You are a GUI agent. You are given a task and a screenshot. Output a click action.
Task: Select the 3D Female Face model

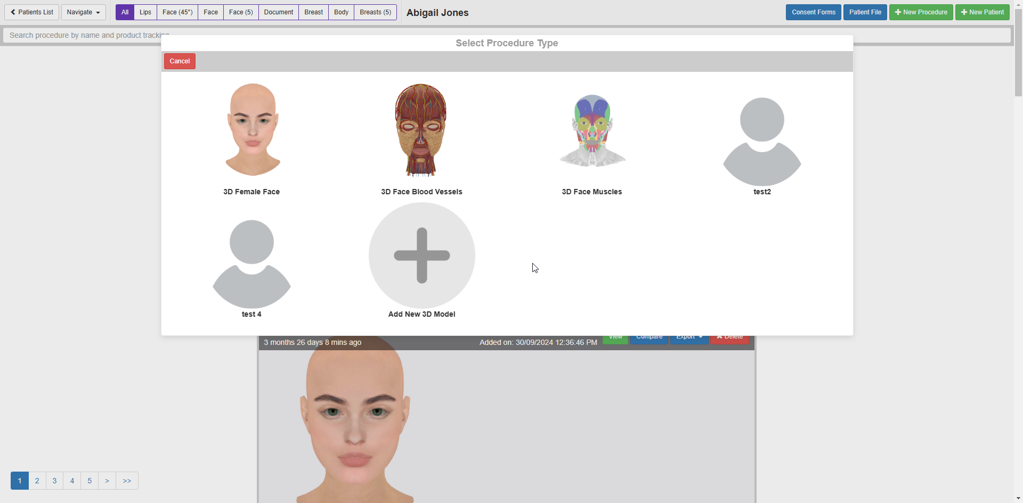point(252,130)
